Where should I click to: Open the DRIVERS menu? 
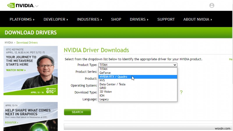coord(139,19)
